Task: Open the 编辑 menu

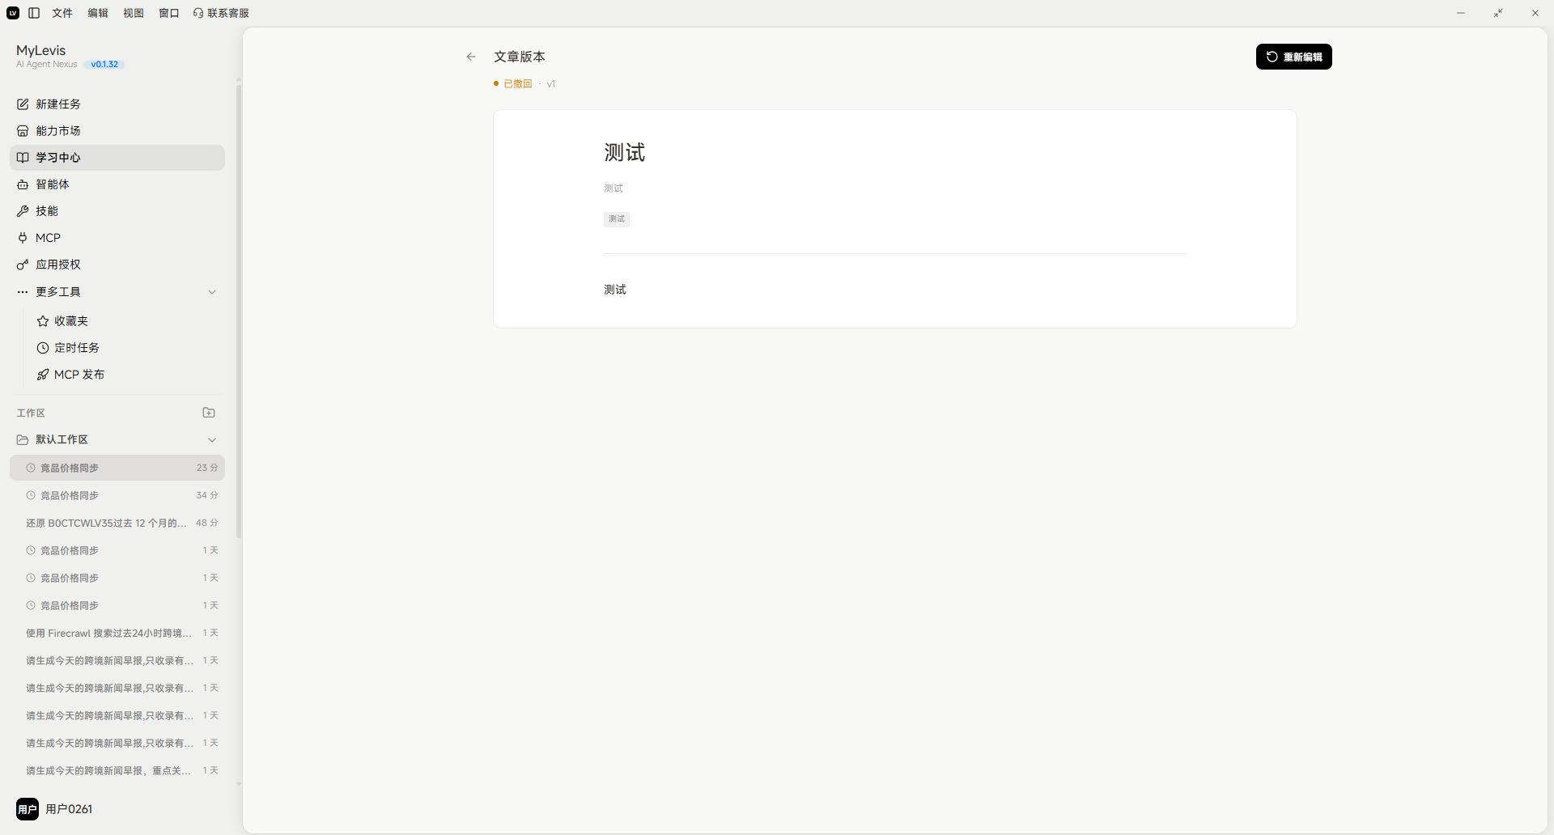Action: pos(98,13)
